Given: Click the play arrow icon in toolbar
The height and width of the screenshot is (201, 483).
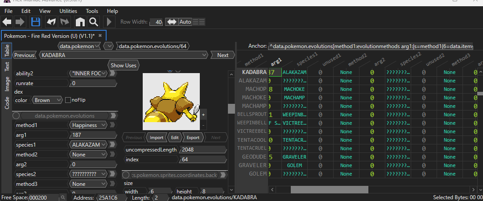Looking at the screenshot, I should 109,22.
